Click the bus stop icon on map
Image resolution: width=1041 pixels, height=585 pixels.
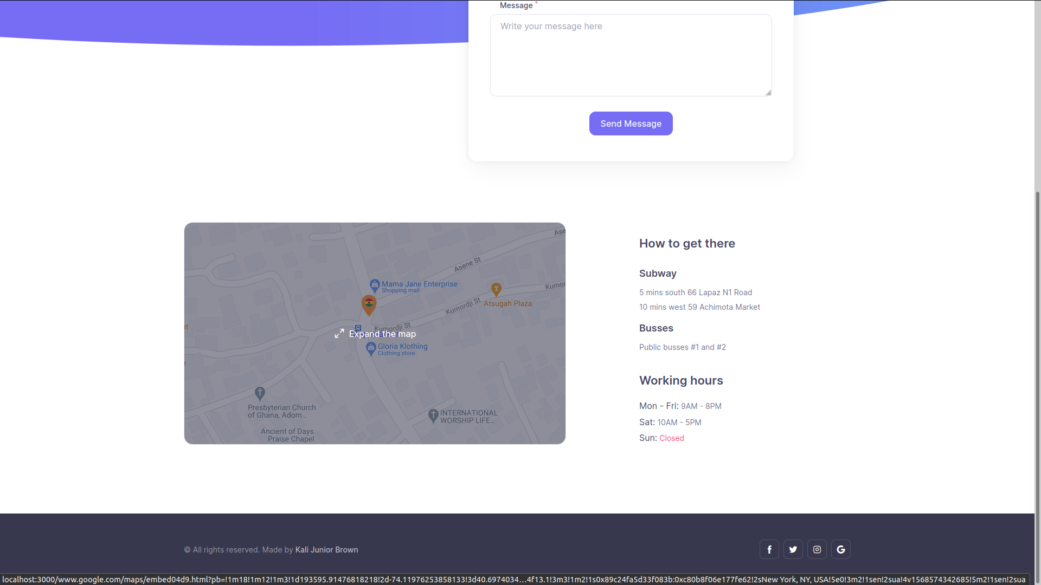coord(358,328)
